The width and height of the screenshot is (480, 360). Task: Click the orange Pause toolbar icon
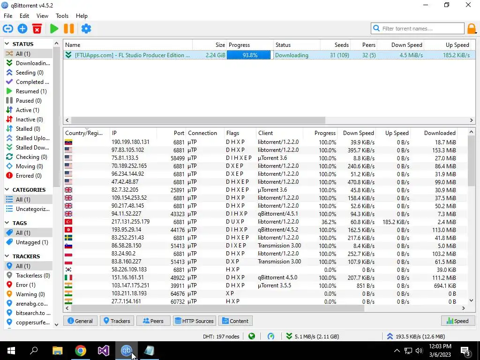(69, 29)
